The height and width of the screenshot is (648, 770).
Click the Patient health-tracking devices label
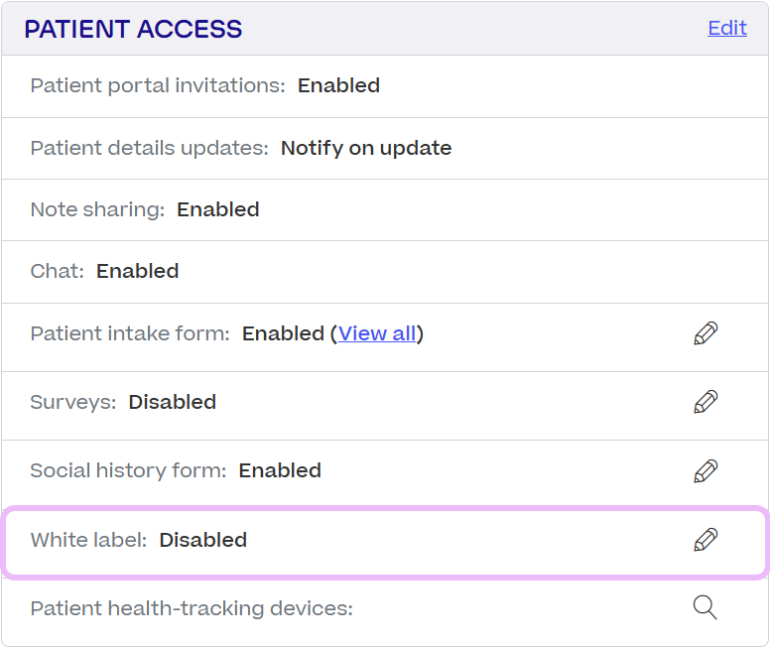click(192, 608)
